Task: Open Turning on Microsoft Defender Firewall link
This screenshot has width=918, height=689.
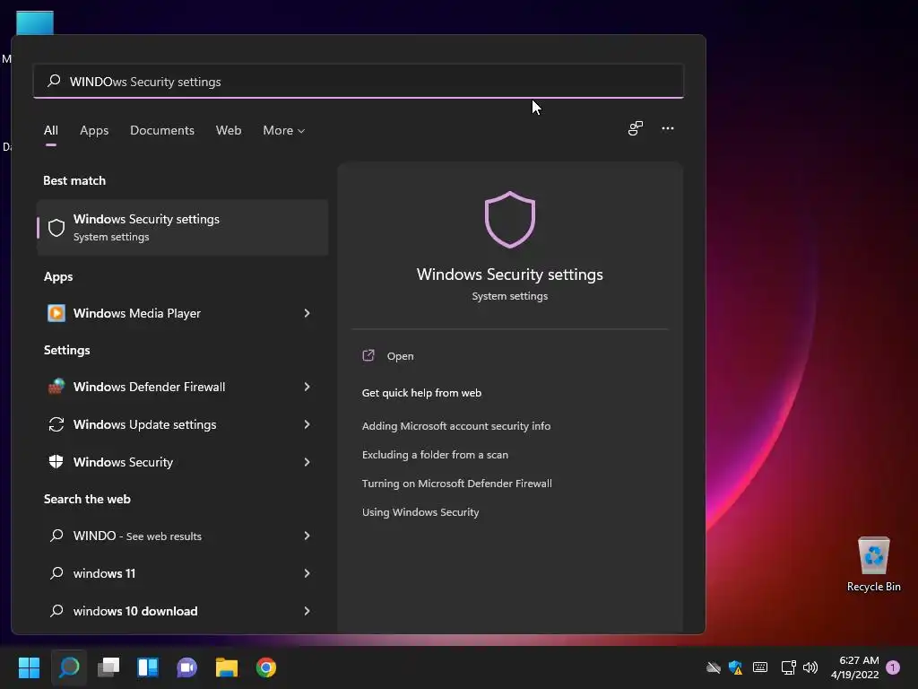Action: (456, 484)
